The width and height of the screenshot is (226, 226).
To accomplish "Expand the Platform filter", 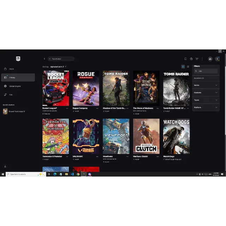I will (x=206, y=107).
